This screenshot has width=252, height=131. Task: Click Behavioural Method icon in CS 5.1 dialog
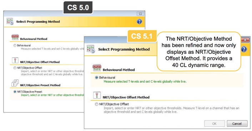pos(97,68)
